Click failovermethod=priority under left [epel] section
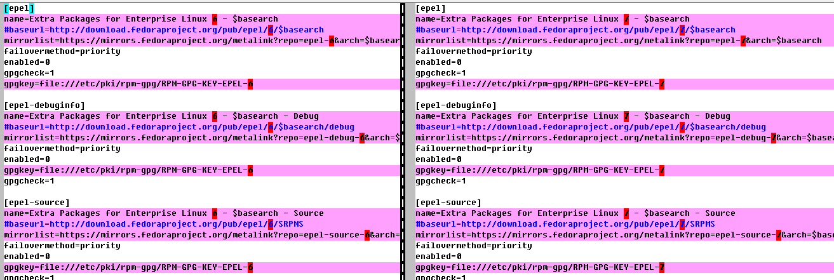The width and height of the screenshot is (834, 280). point(62,51)
